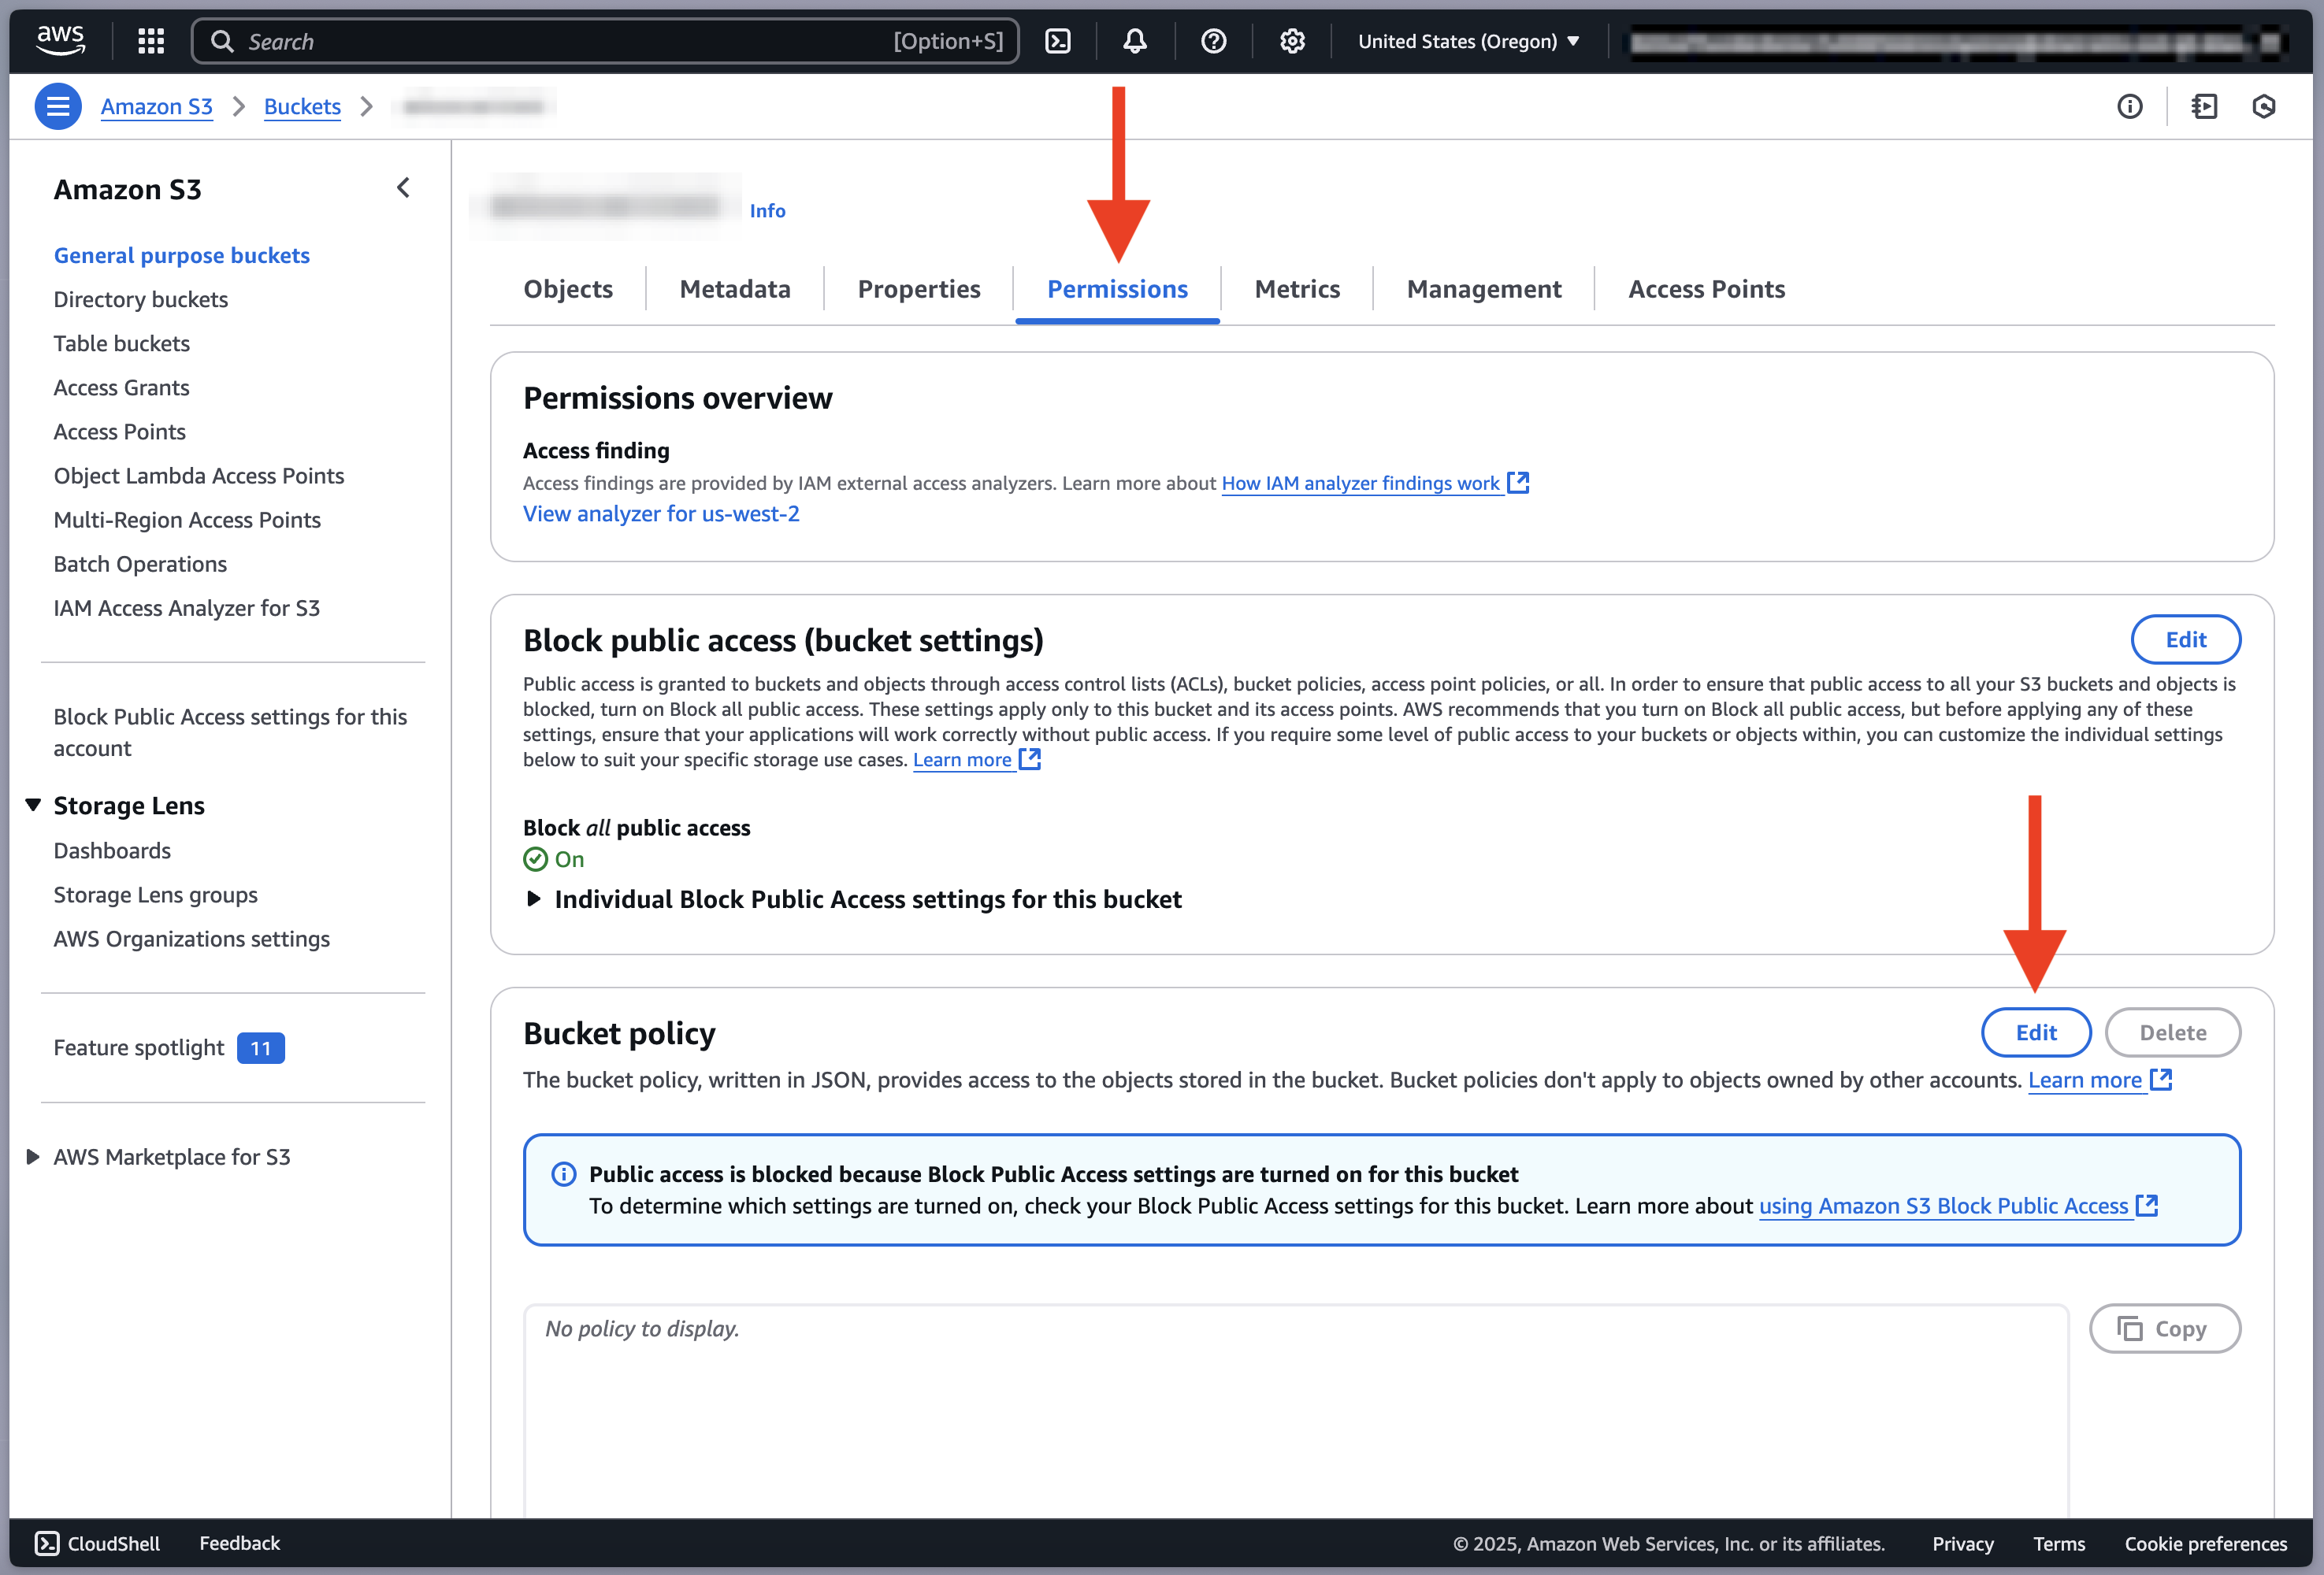
Task: Click the AWS logo home icon
Action: [61, 40]
